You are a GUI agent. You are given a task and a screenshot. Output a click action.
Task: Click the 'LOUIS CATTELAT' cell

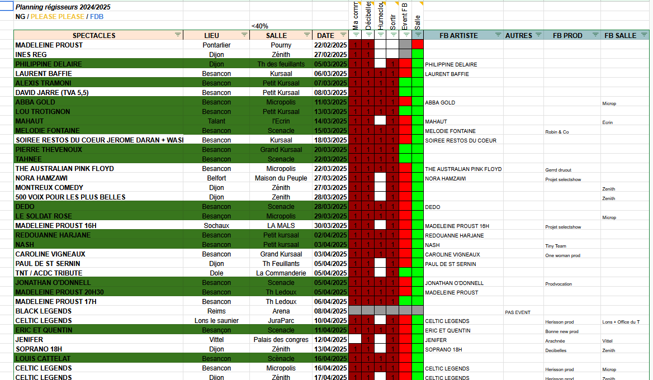98,358
